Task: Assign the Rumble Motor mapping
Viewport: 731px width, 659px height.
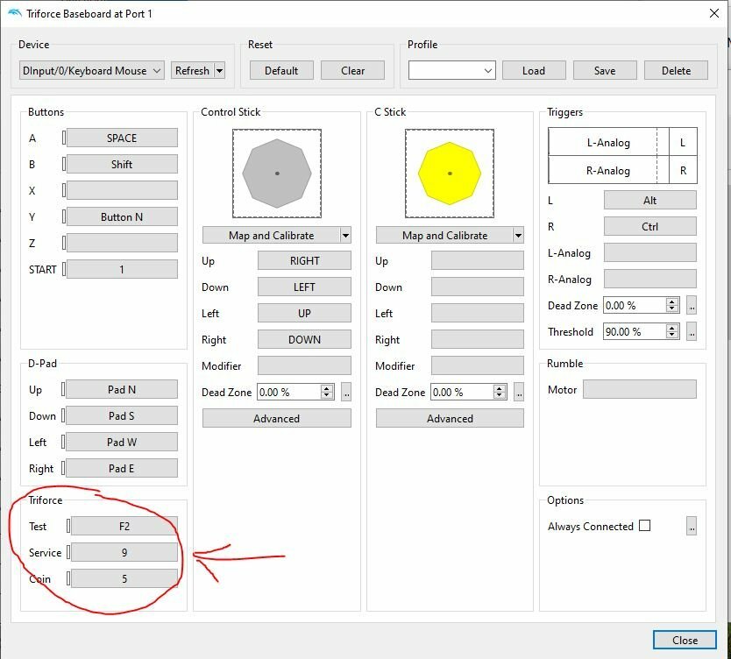Action: click(x=640, y=389)
